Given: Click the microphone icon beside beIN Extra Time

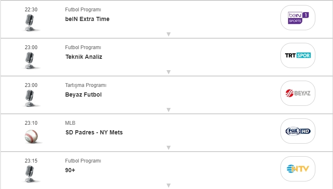Looking at the screenshot, I should 31,22.
